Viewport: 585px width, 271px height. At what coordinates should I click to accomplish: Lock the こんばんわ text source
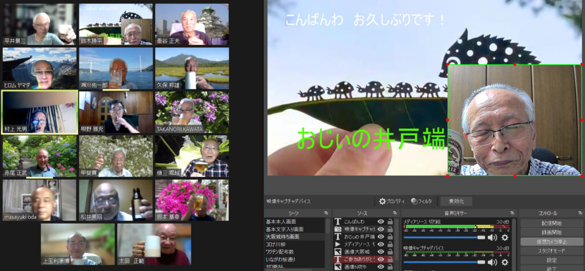pyautogui.click(x=390, y=221)
